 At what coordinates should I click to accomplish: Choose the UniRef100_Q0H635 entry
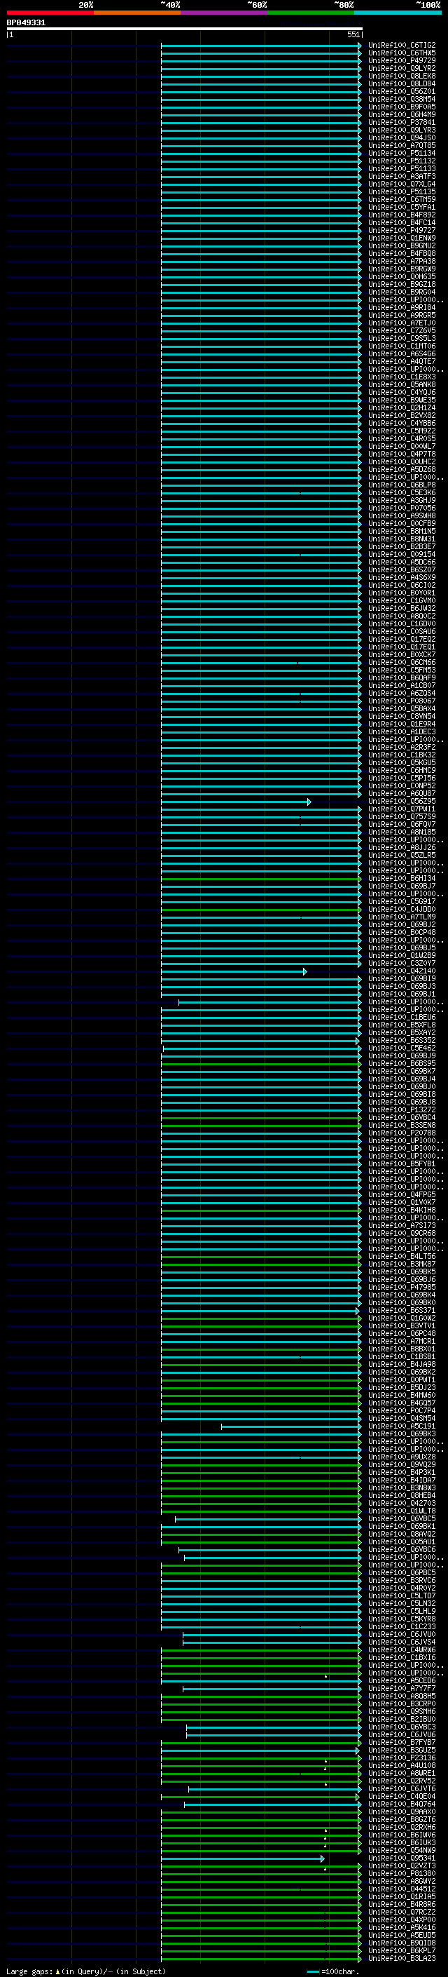point(402,277)
